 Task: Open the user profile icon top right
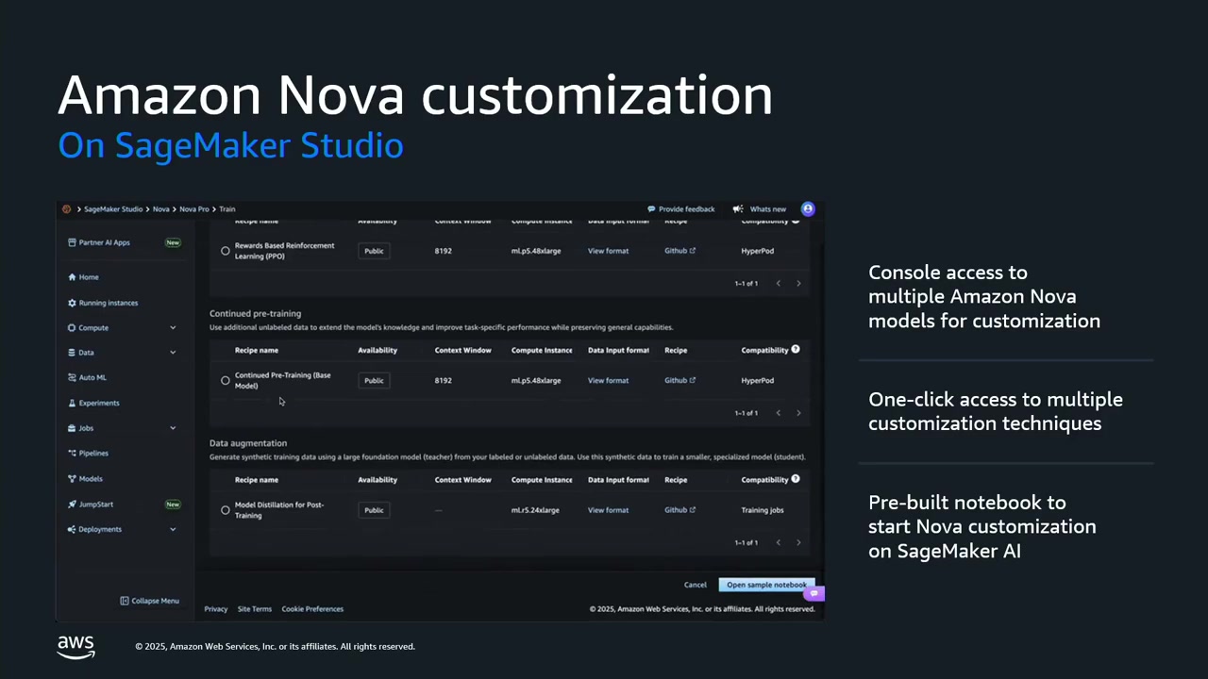tap(808, 208)
